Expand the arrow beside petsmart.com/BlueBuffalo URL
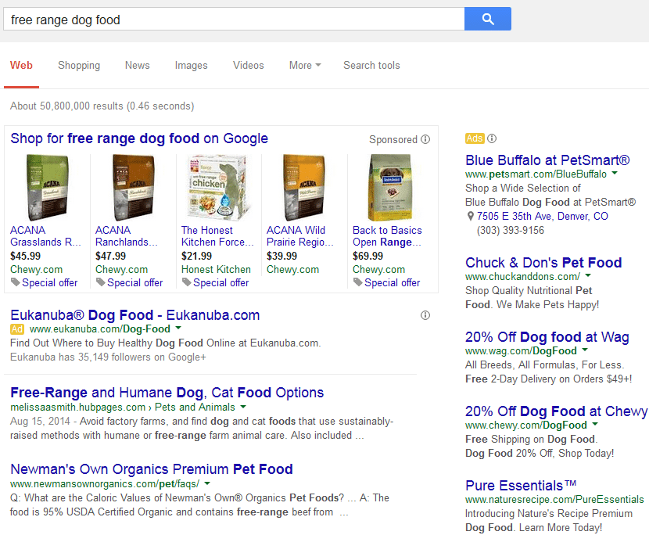649x535 pixels. pos(615,173)
